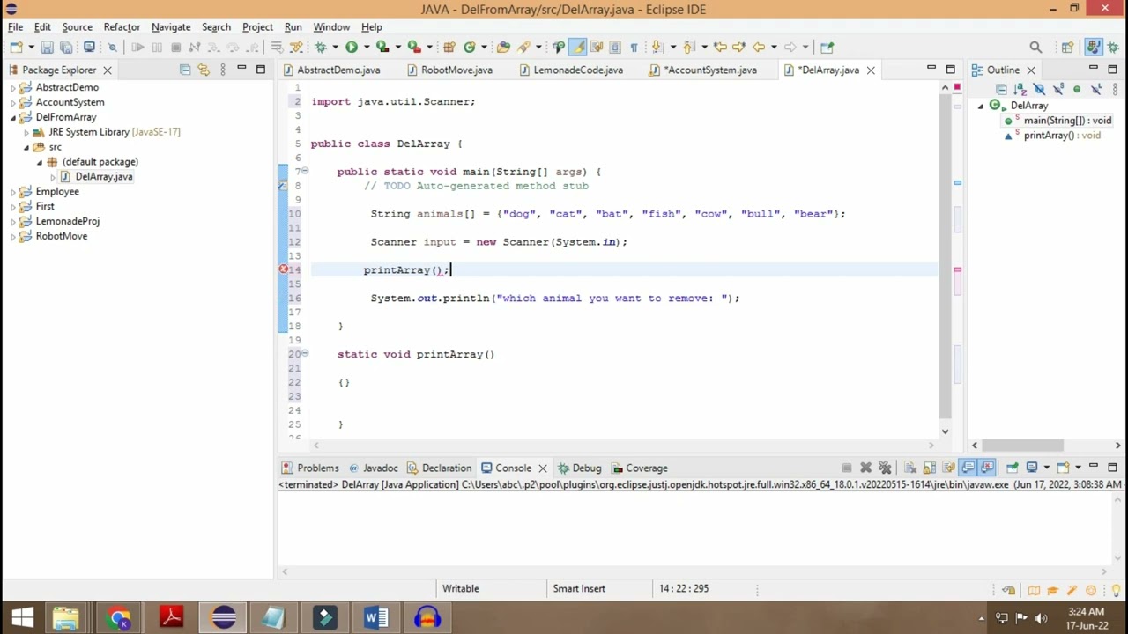
Task: Click the Package Explorer view menu icon
Action: [222, 70]
